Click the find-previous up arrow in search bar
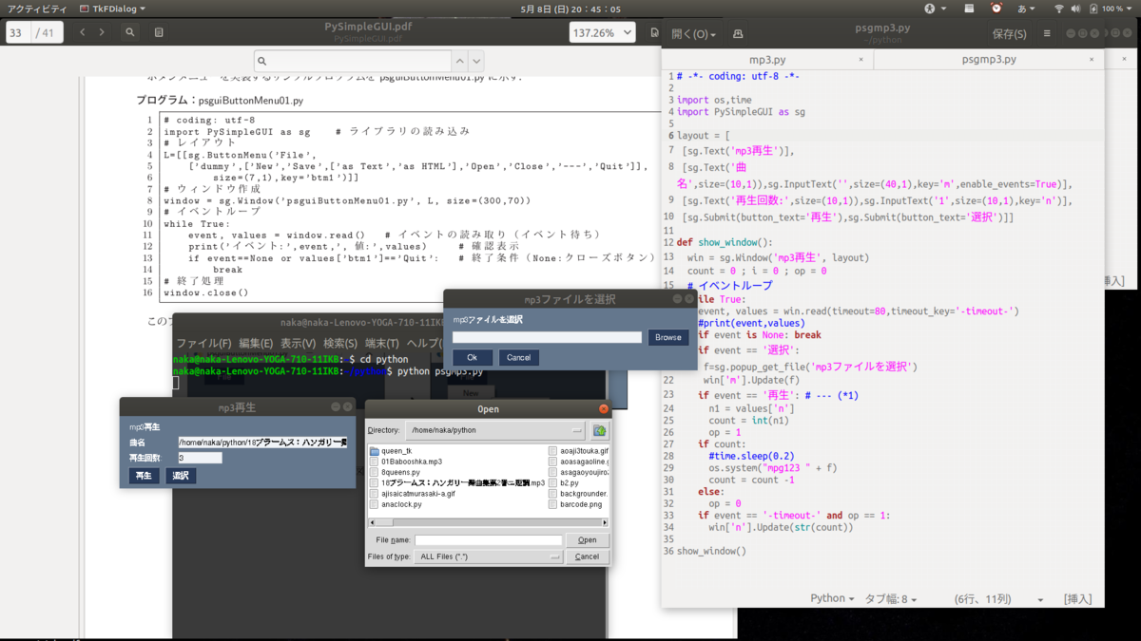 (460, 60)
